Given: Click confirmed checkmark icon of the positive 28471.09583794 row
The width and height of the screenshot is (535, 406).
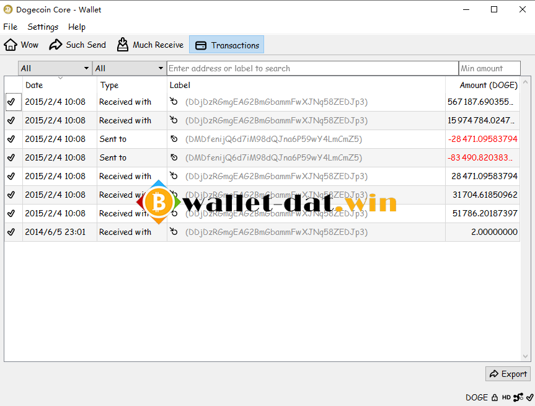Looking at the screenshot, I should pyautogui.click(x=11, y=176).
